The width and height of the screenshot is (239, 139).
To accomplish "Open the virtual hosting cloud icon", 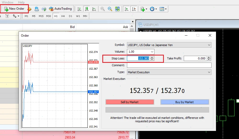I will point(37,9).
